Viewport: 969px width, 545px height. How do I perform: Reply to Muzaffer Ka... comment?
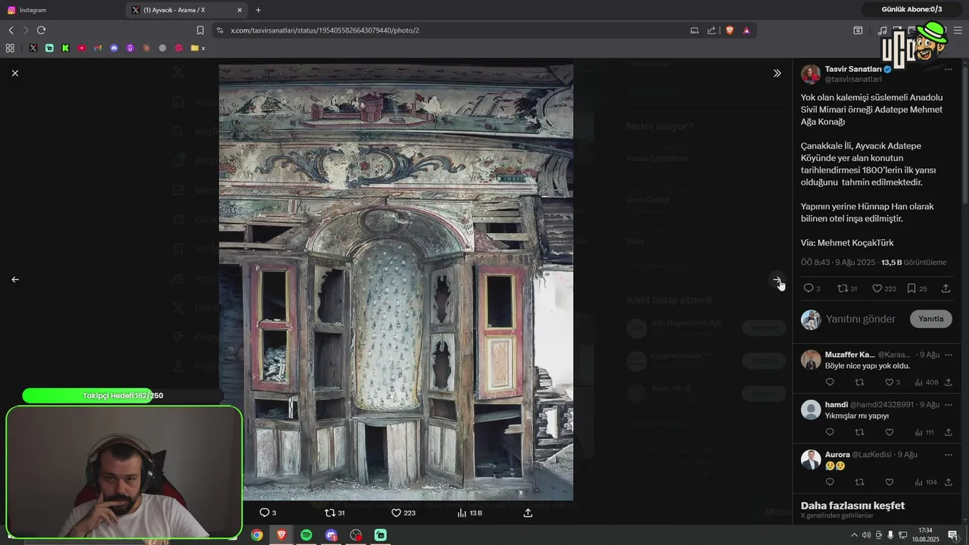coord(830,382)
